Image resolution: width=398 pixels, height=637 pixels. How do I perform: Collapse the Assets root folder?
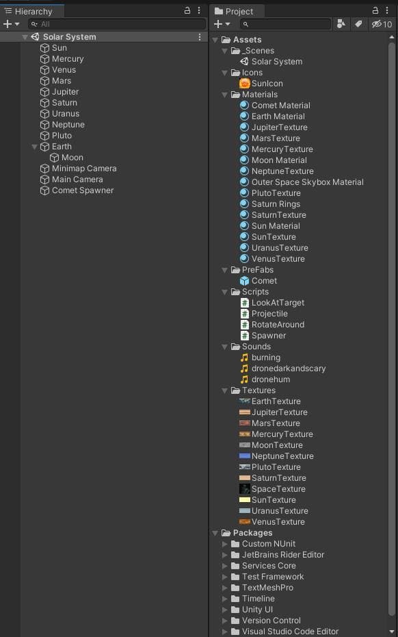click(x=215, y=40)
